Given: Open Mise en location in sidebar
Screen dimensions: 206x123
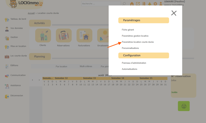Looking at the screenshot, I should pos(15,47).
